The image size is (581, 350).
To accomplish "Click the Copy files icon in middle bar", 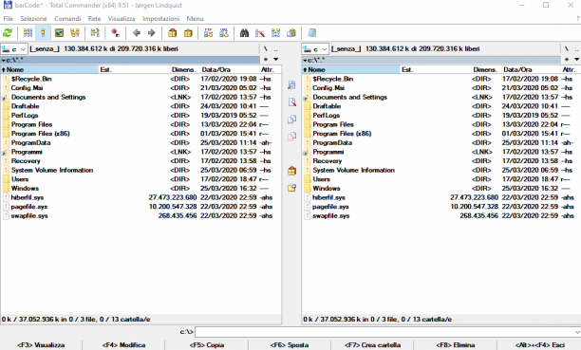I will click(x=291, y=120).
